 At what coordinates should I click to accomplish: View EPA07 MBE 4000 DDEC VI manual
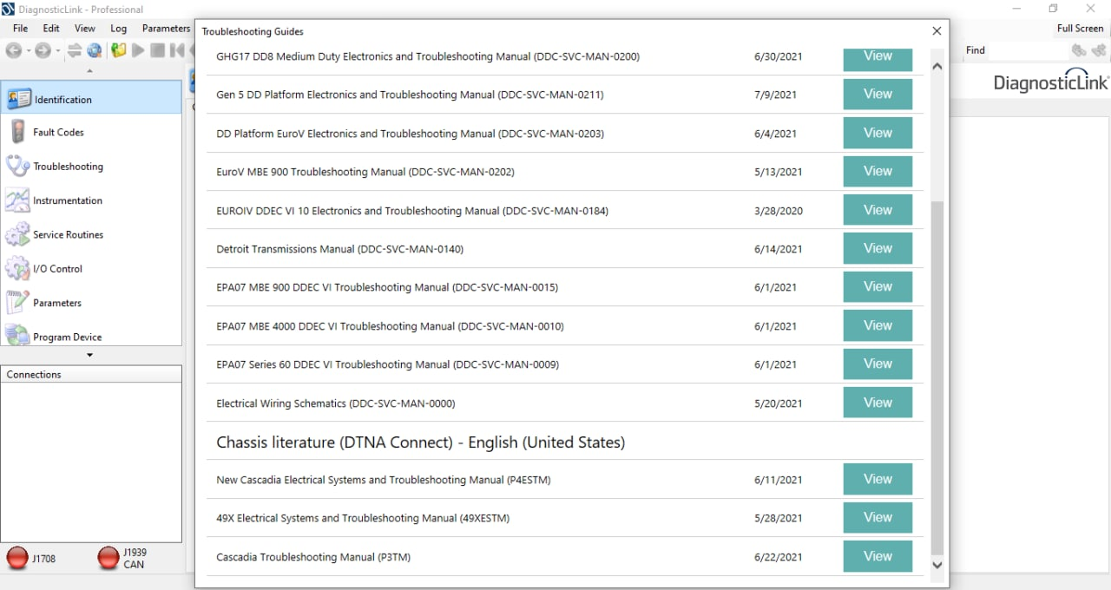point(878,325)
